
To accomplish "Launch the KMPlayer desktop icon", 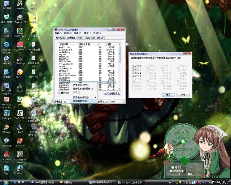I will click(x=6, y=115).
